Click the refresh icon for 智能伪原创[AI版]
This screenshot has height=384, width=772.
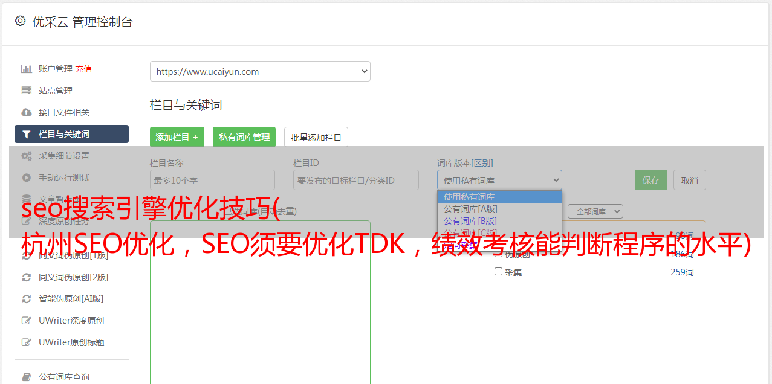(27, 299)
